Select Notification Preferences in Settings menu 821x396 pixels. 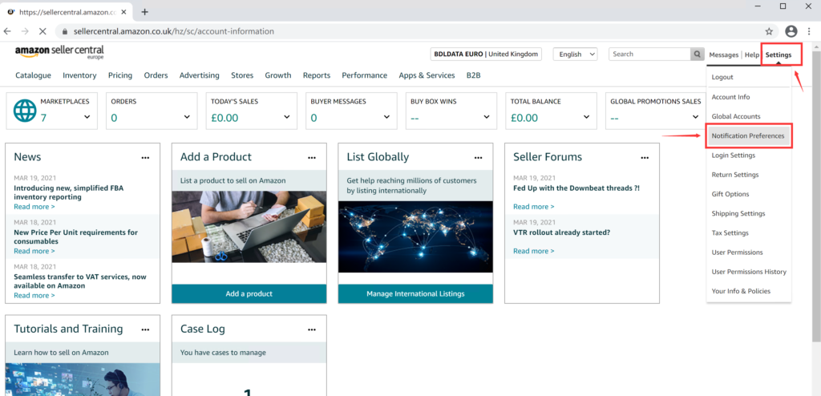click(748, 135)
